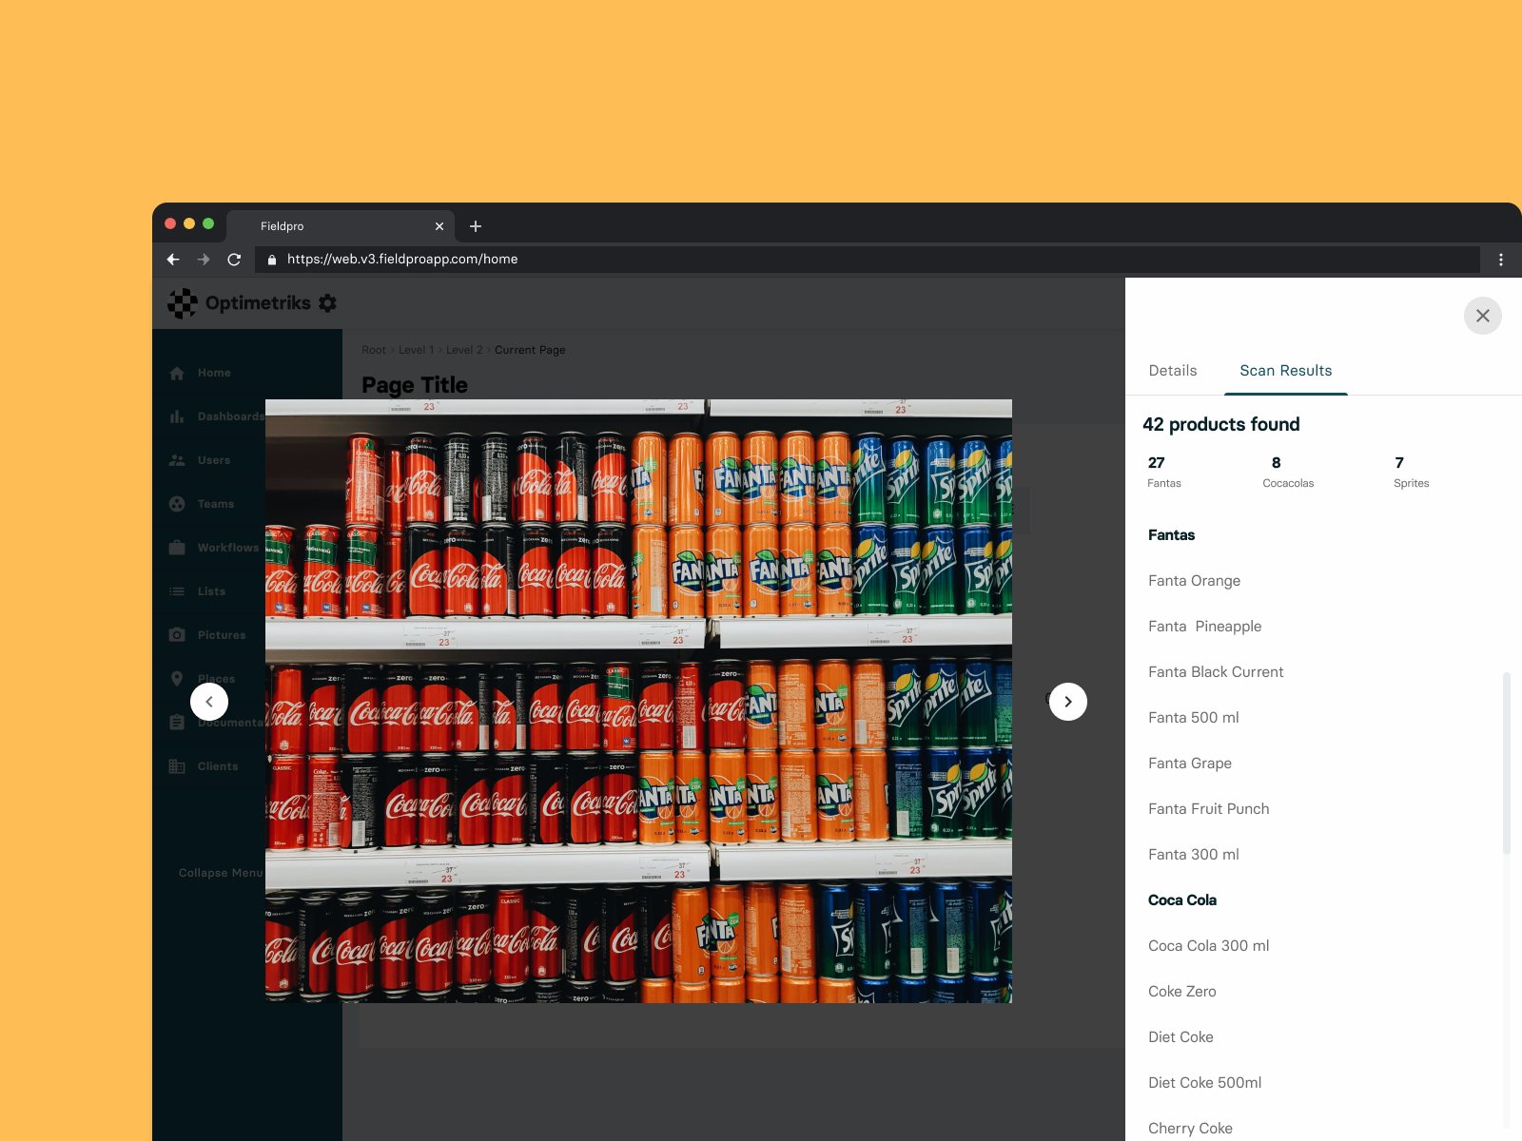Select Fanta Fruit Punch in the list
Screen dimensions: 1522x1141
[x=1209, y=809]
